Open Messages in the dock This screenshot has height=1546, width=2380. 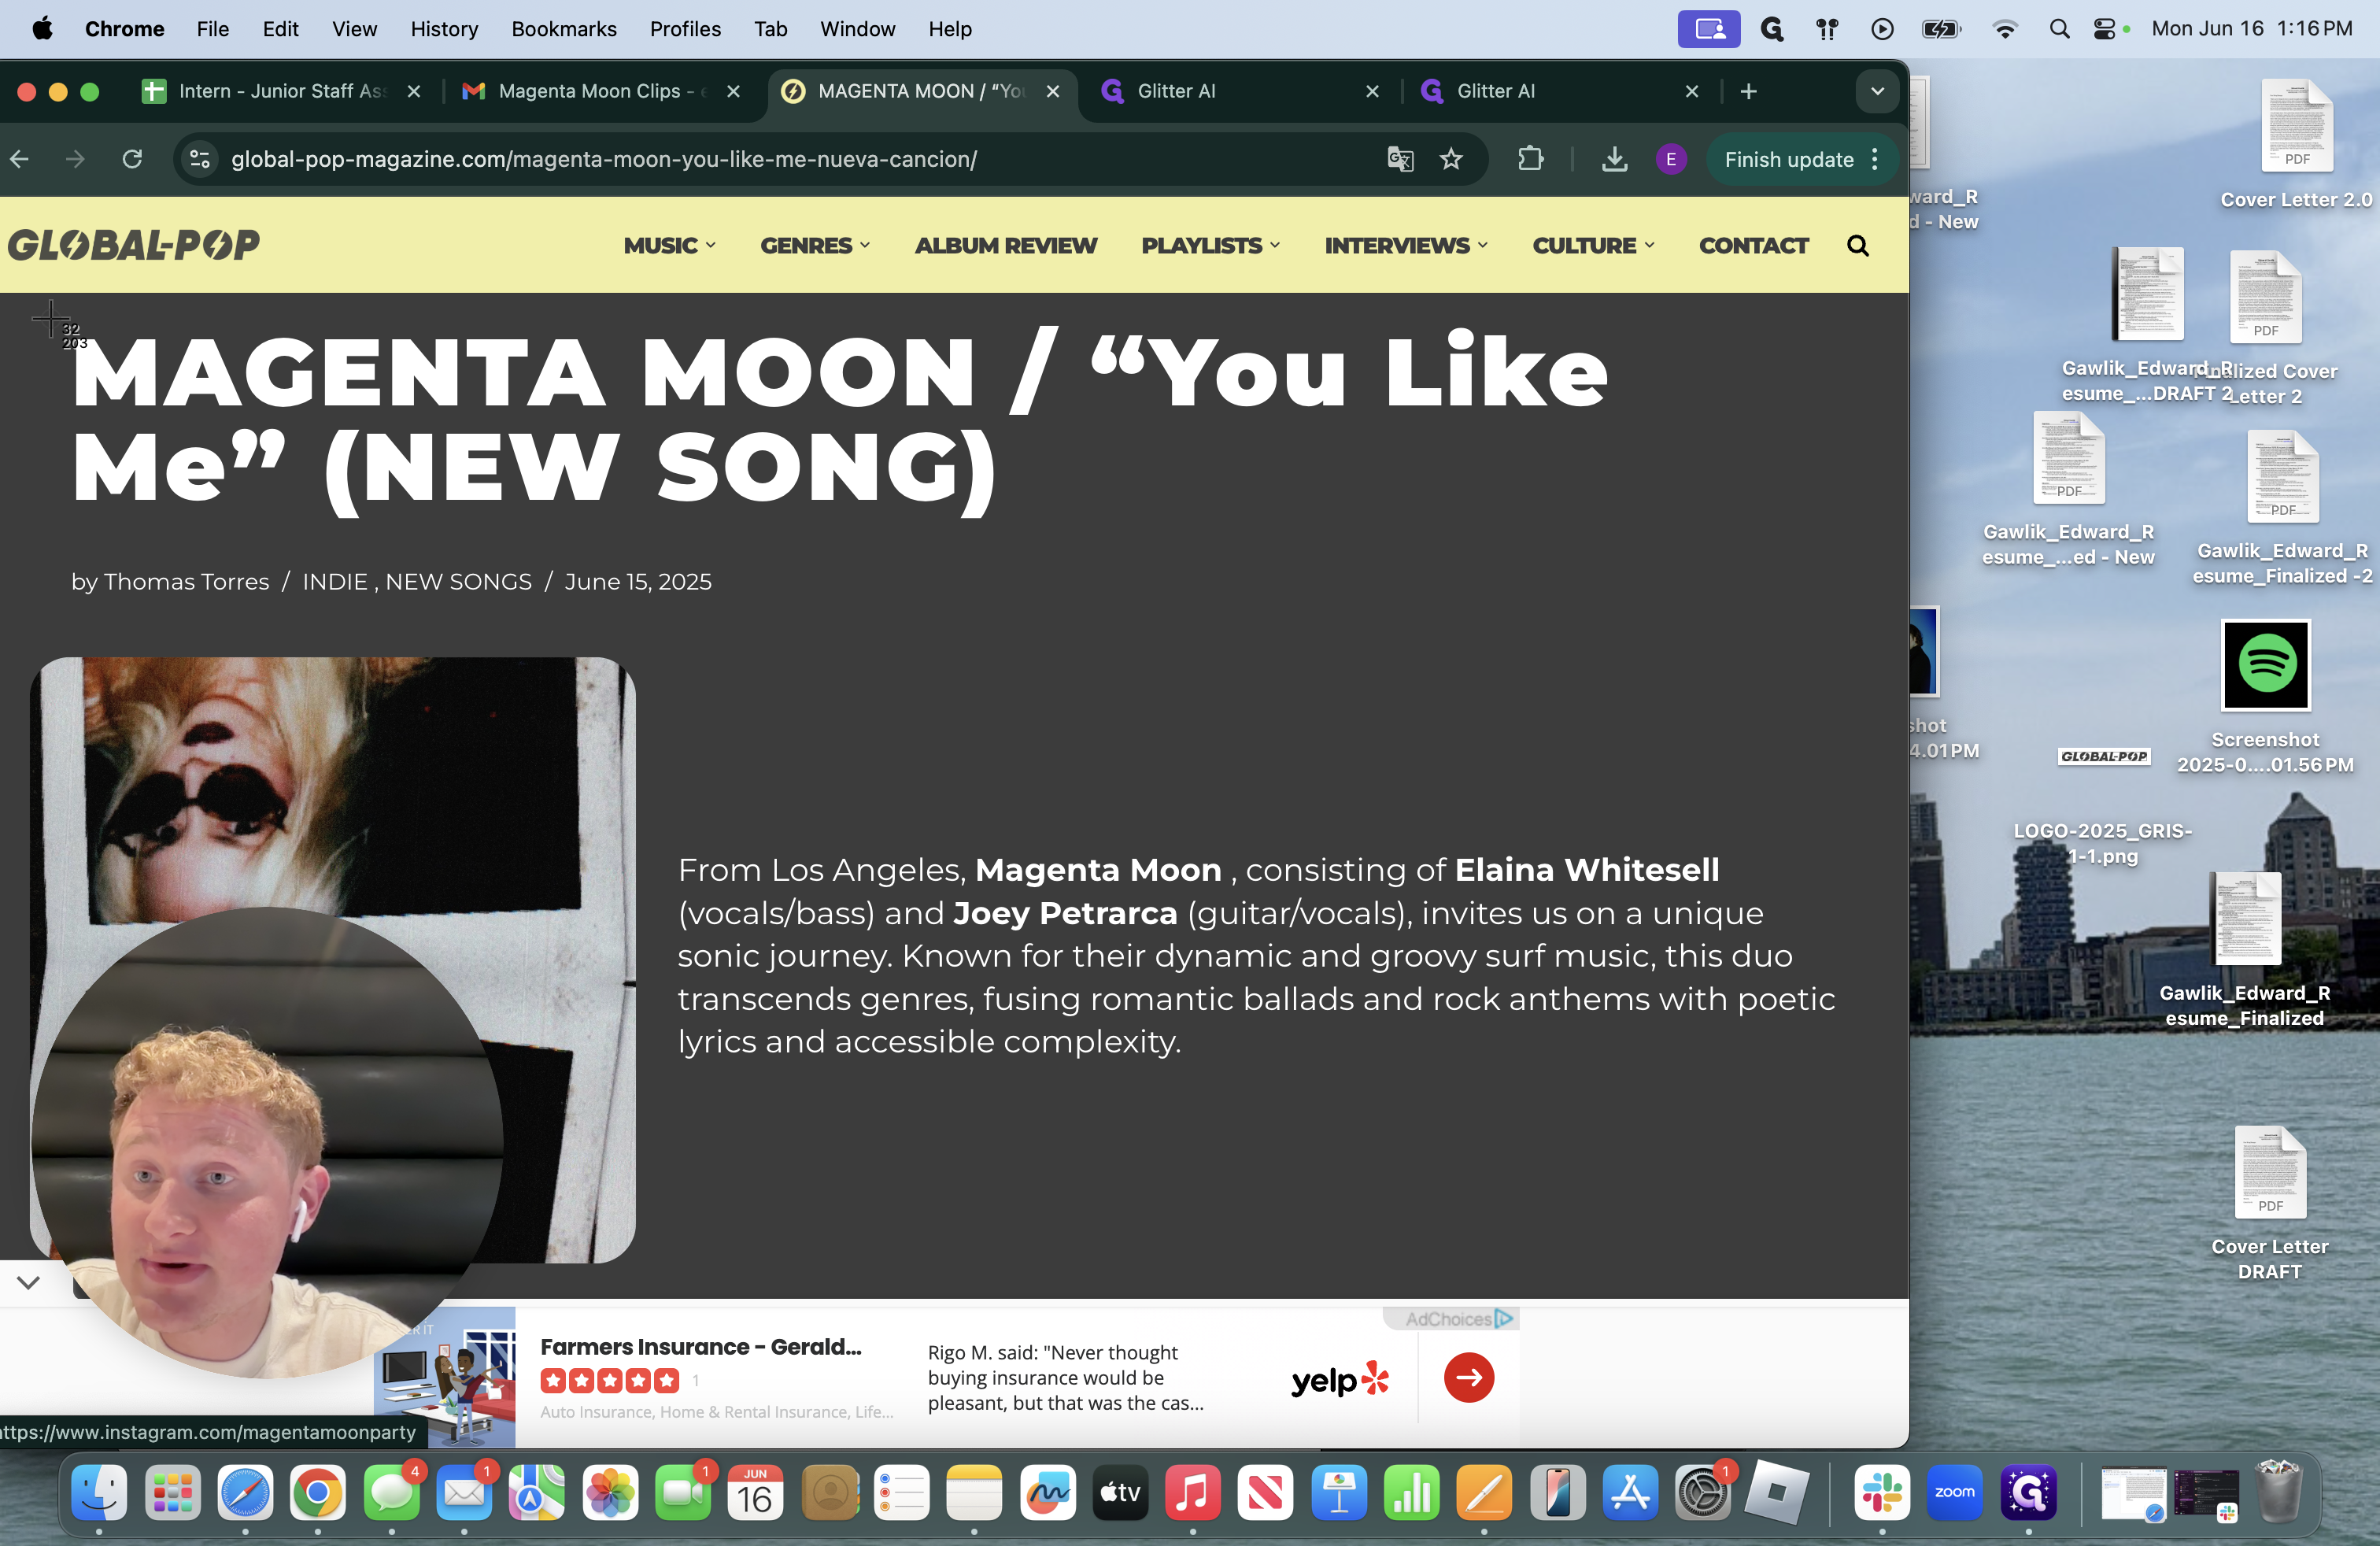391,1493
